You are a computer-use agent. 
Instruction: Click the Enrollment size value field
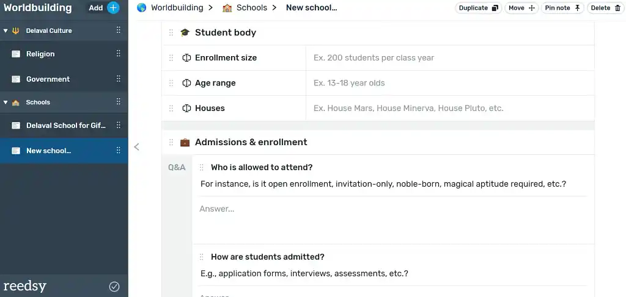coord(450,58)
